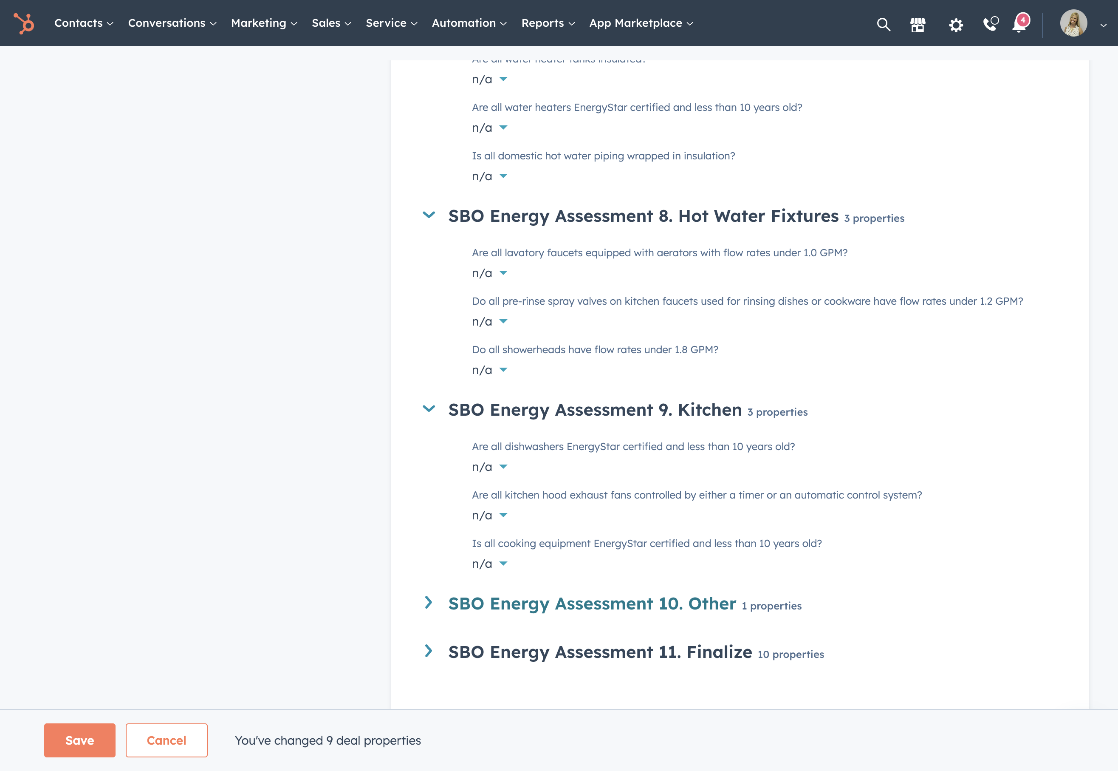Open the Marketing menu
The image size is (1118, 771).
click(263, 23)
